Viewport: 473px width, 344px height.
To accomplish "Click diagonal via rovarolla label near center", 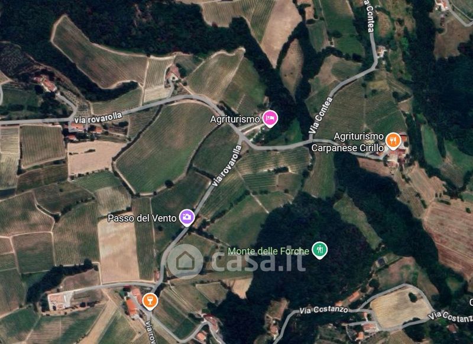I will click(226, 166).
